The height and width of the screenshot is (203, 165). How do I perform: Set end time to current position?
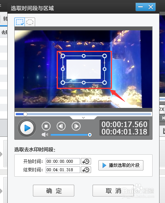(x=86, y=170)
